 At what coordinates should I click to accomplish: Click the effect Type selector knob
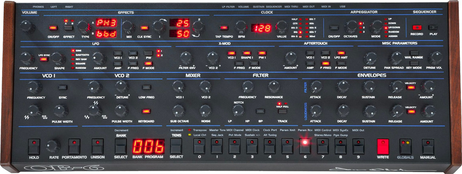[84, 27]
